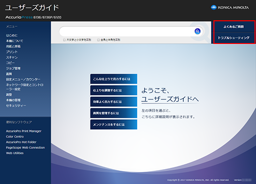Select ジョブ管理 menu item
The image size is (256, 184).
pos(13,68)
